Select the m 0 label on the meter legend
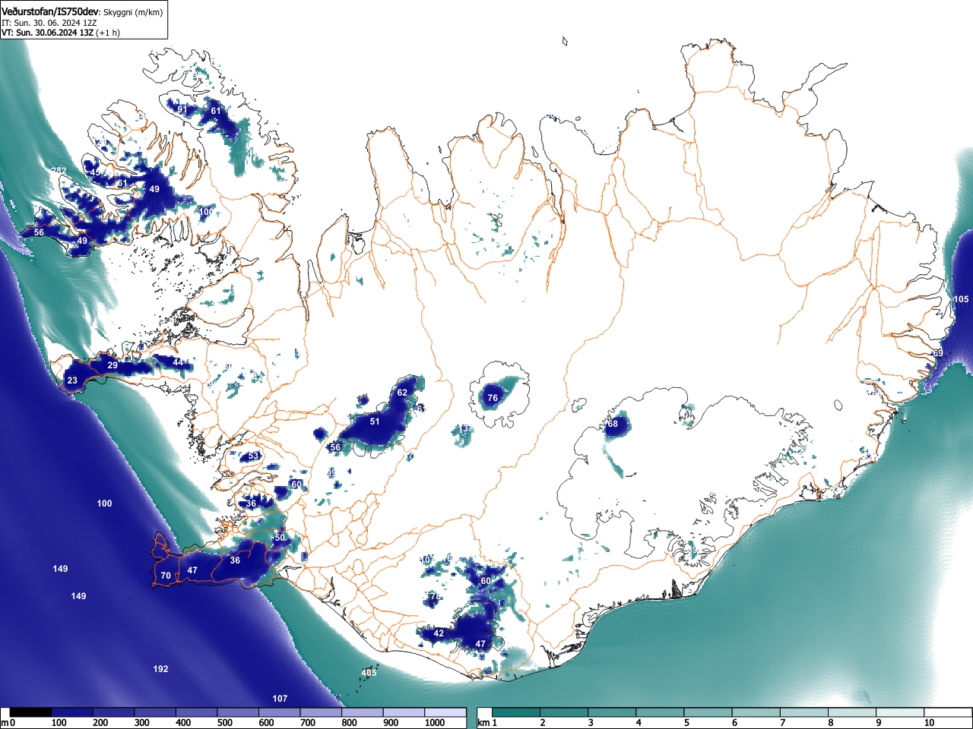 pos(8,723)
